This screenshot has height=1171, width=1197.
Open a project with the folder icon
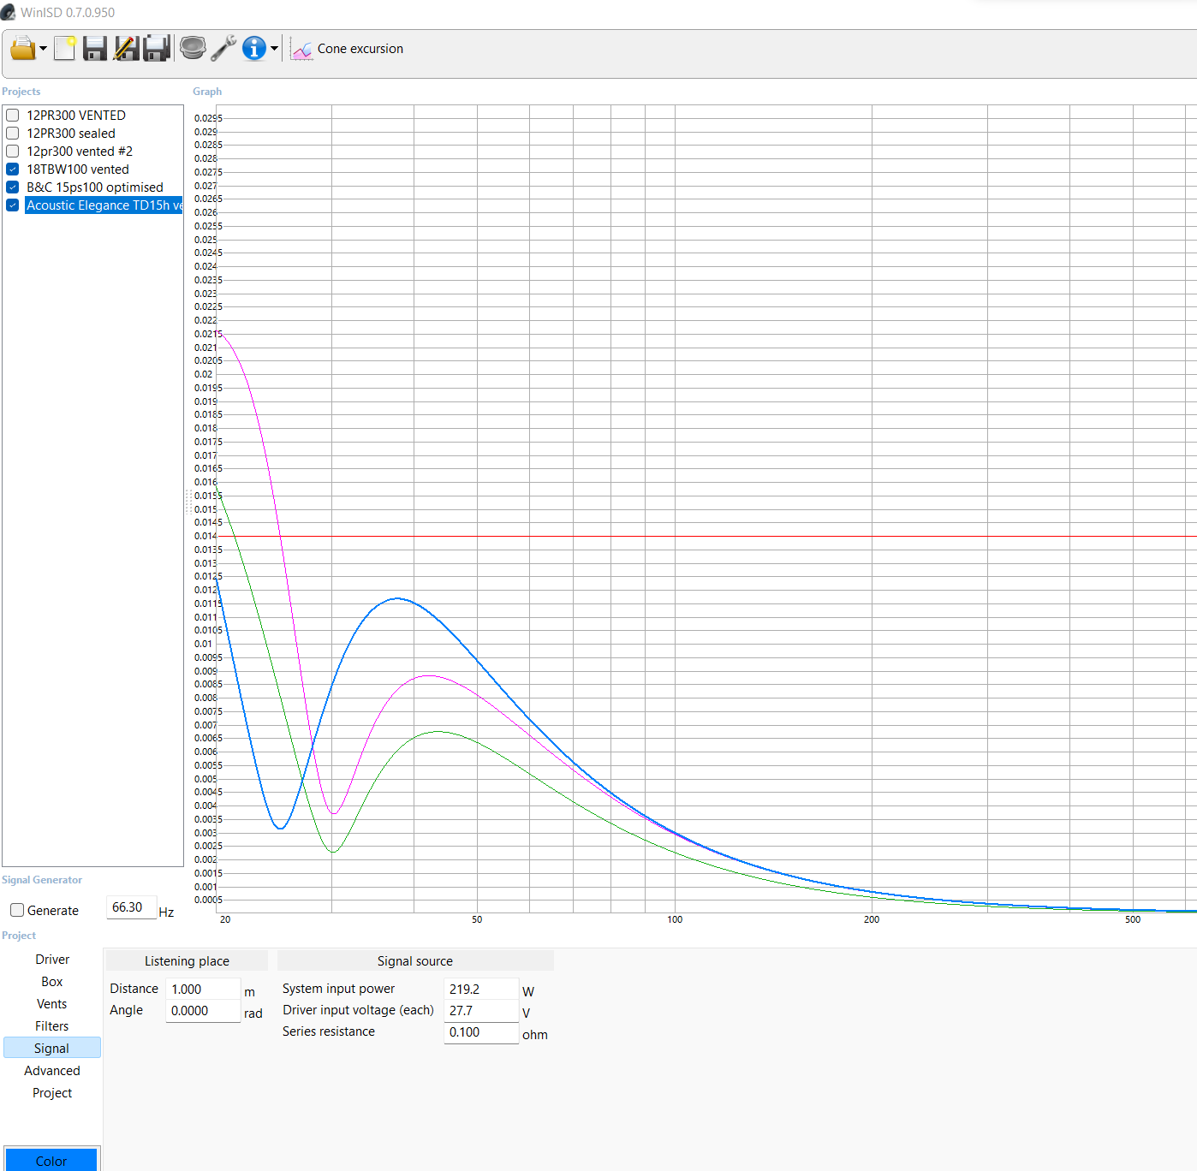pyautogui.click(x=23, y=48)
